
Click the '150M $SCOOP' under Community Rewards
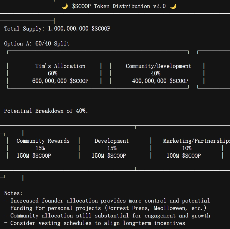coord(34,156)
